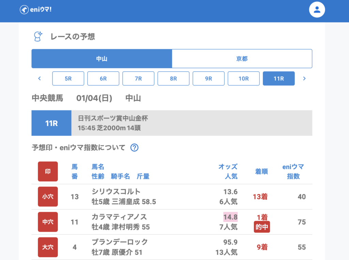The image size is (349, 260).
Task: Select race 10R
Action: [244, 78]
